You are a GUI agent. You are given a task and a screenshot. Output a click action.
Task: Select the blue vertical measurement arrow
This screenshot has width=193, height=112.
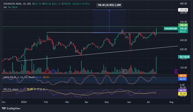109,21
